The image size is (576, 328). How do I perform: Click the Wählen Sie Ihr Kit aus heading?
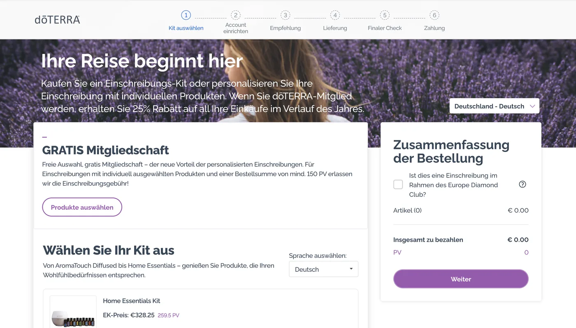(x=109, y=250)
